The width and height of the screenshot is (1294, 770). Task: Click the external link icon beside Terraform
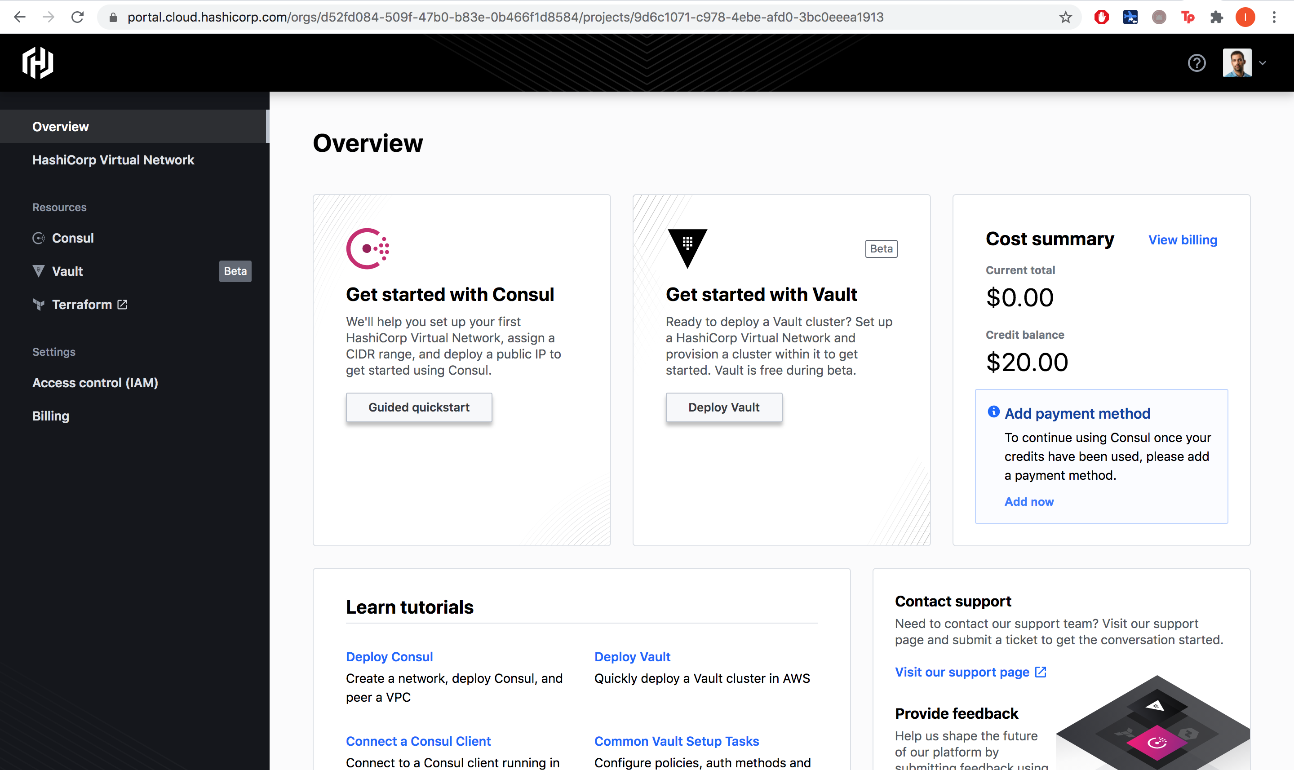click(123, 305)
